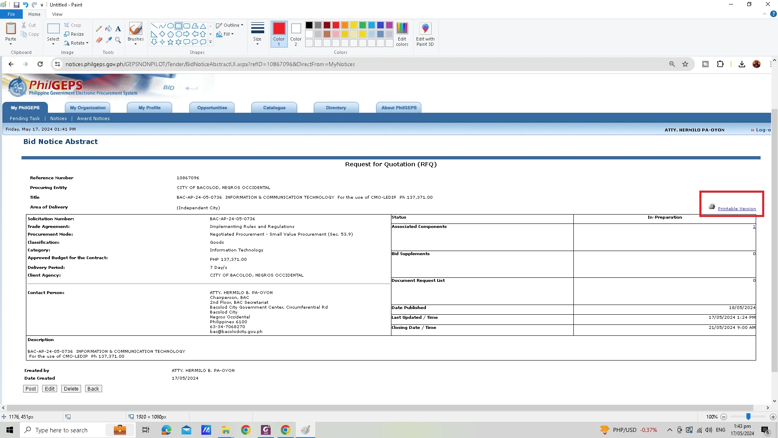Select the Oval shape
The width and height of the screenshot is (778, 438).
point(170,26)
